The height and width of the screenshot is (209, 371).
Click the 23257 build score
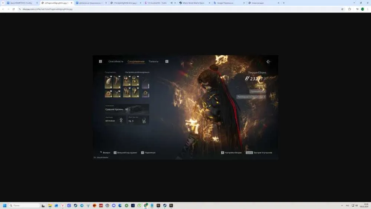click(256, 79)
